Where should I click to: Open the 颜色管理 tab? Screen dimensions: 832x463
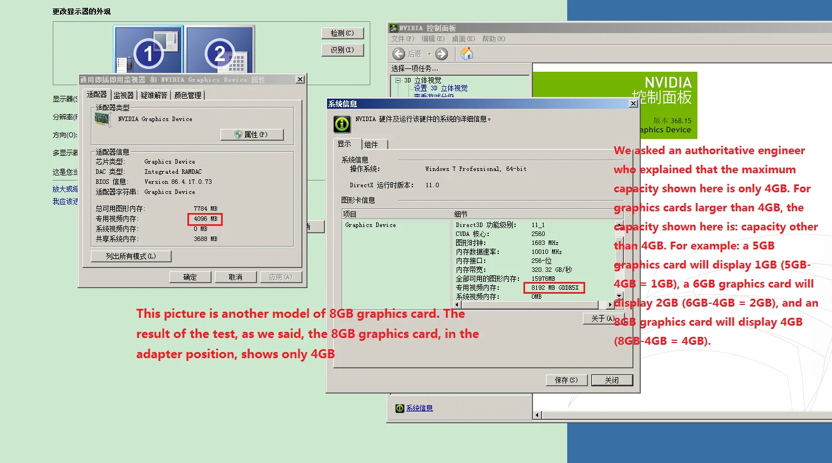click(x=188, y=95)
